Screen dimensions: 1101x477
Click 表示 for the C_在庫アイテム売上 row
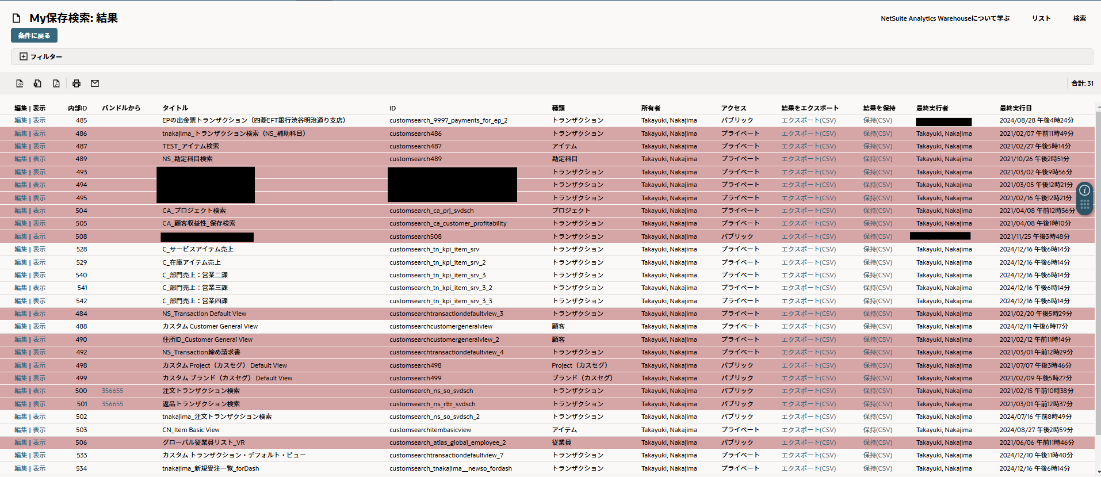point(39,262)
